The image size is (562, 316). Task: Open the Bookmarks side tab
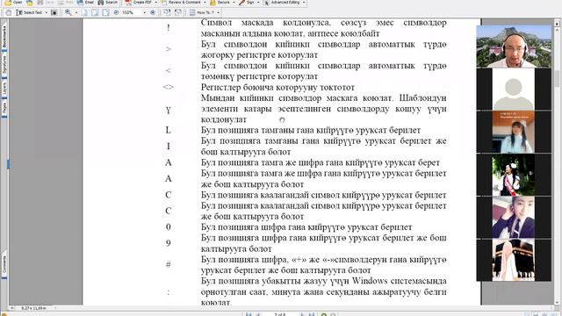tap(4, 37)
